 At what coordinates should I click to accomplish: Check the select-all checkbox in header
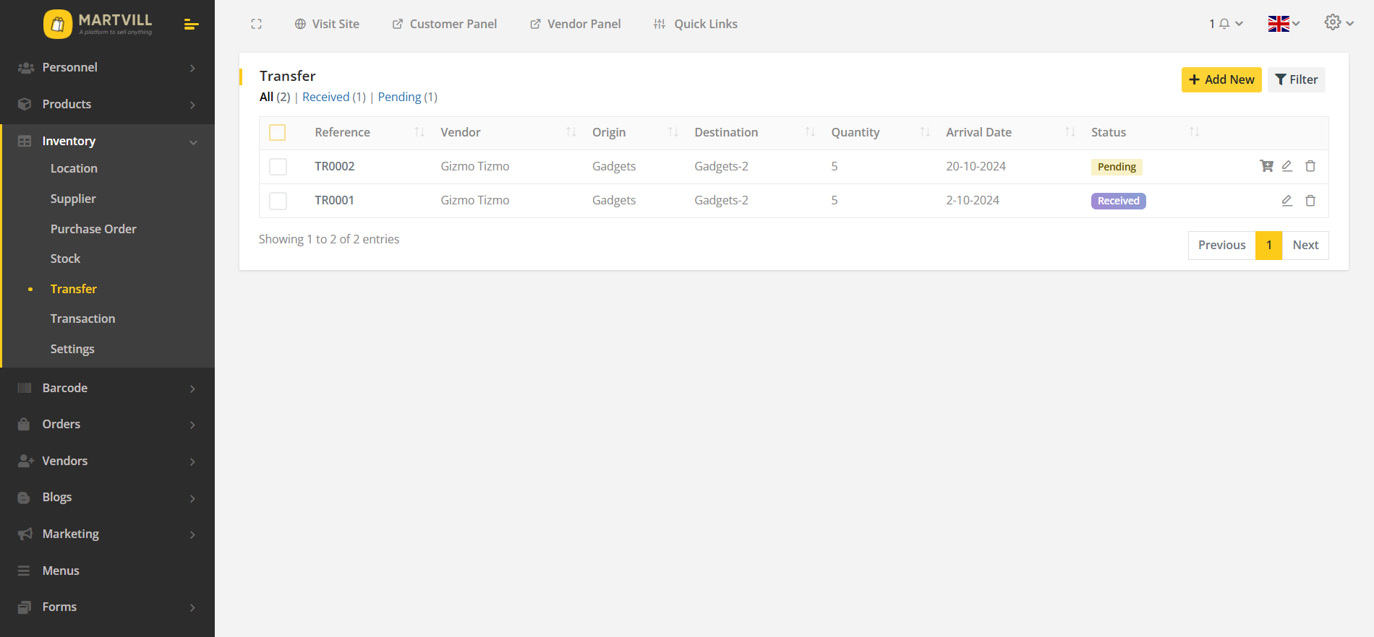tap(277, 132)
